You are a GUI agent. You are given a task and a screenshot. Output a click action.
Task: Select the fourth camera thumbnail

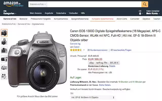(x=4, y=59)
